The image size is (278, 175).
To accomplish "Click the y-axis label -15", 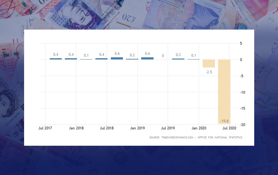I will 242,108.
